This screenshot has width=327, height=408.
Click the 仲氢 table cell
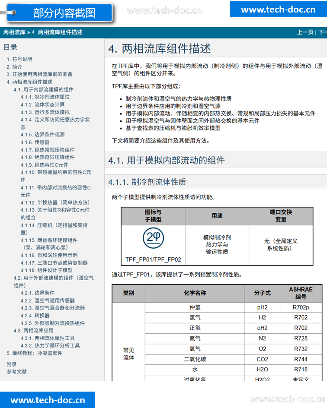point(195,307)
